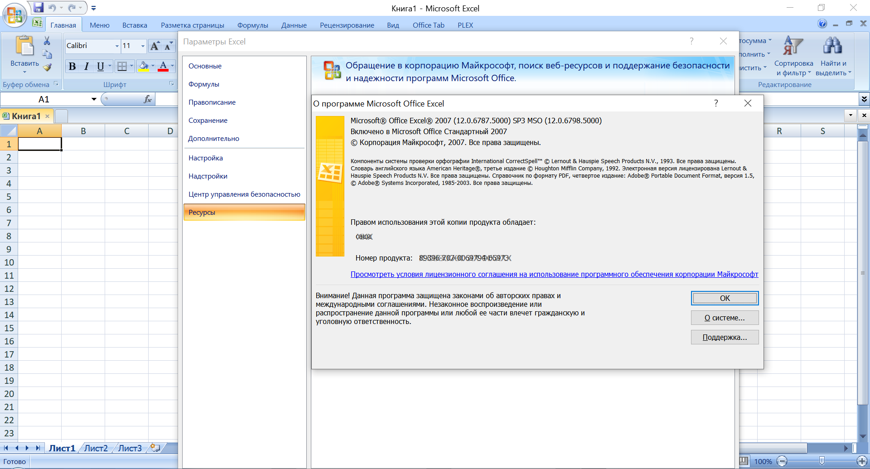
Task: Open the quick access toolbar customize arrow
Action: pos(93,8)
